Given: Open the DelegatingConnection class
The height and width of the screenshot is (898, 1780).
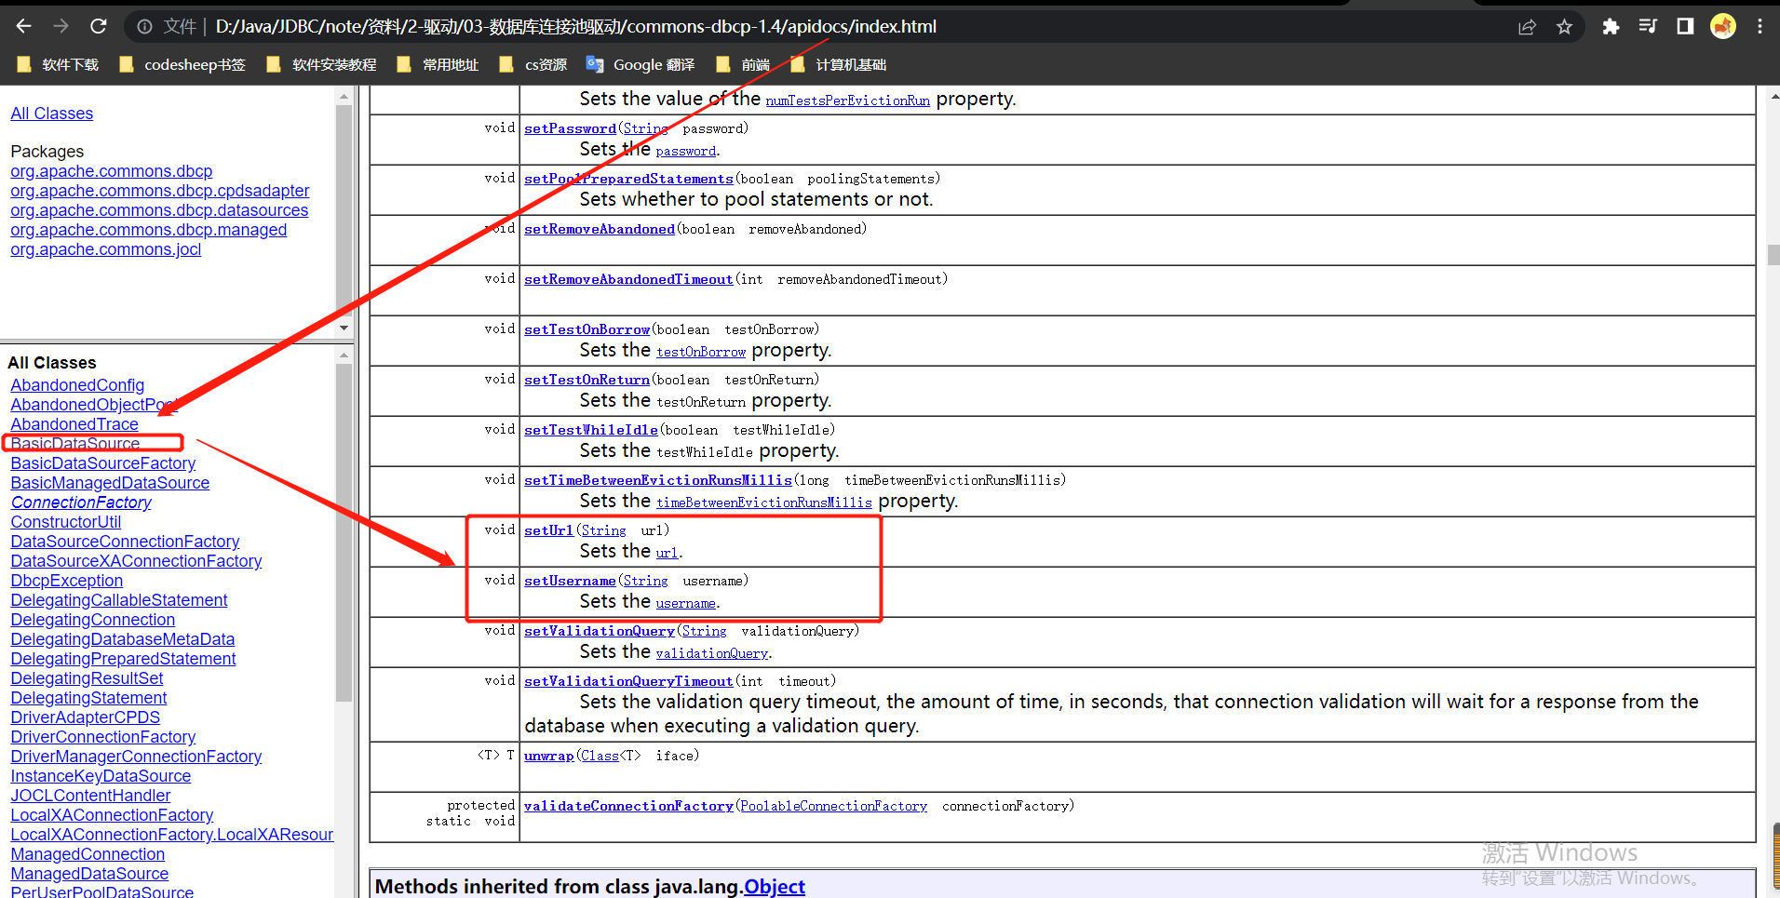Looking at the screenshot, I should pos(93,620).
